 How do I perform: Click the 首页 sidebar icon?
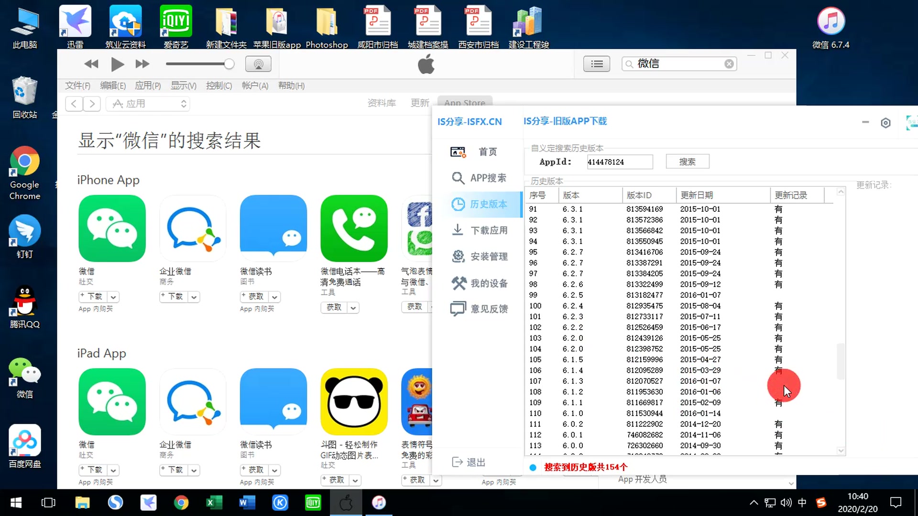[458, 151]
